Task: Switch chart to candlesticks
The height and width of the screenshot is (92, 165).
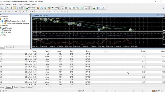Action: tap(66, 8)
